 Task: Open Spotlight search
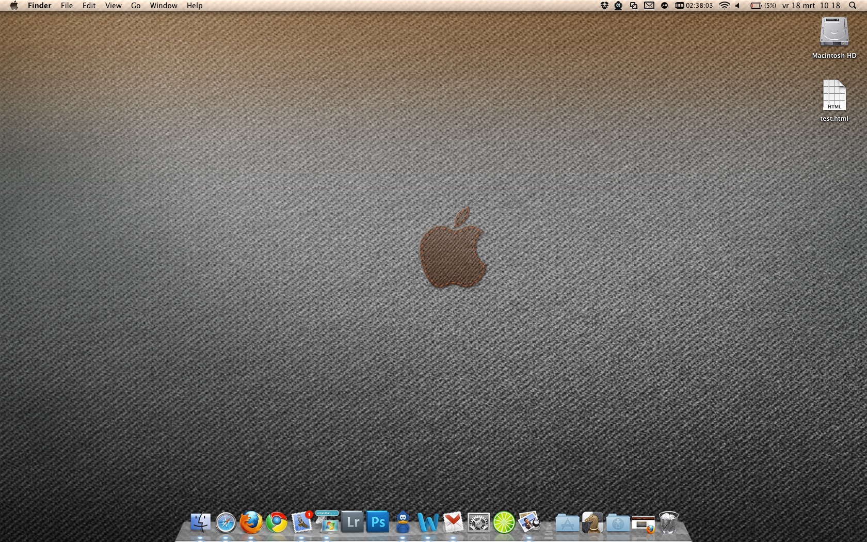(853, 6)
